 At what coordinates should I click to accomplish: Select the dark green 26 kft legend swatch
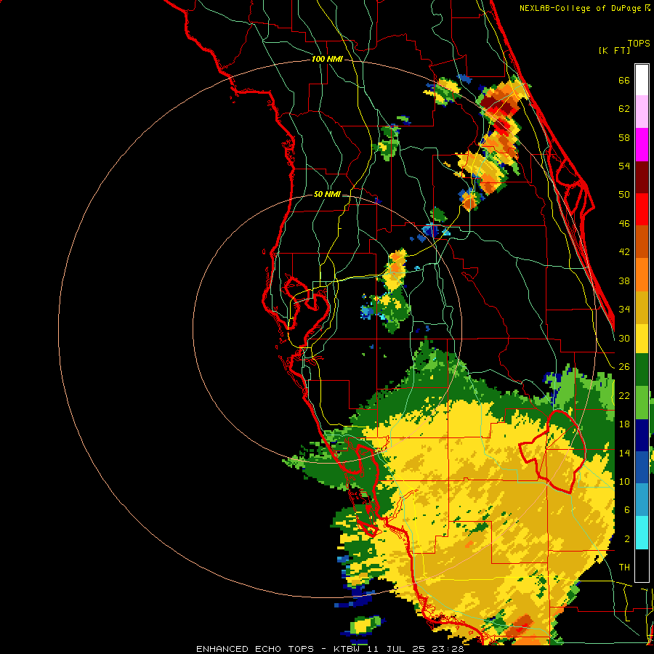pos(642,370)
